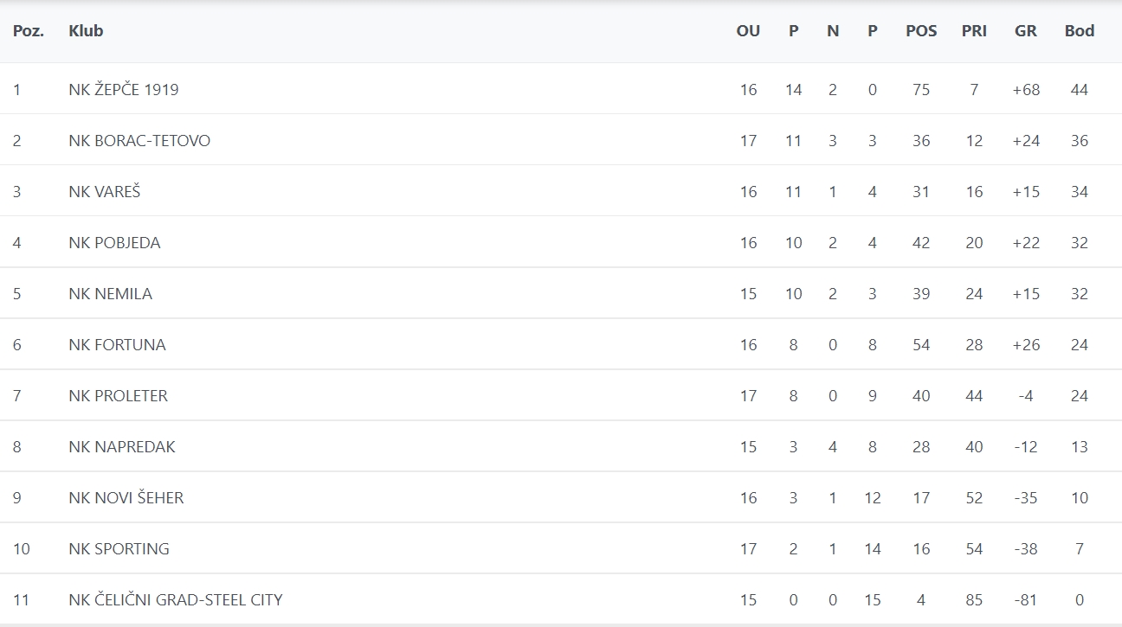The width and height of the screenshot is (1122, 627).
Task: Select NK NOVI ŠEHER team name
Action: [x=126, y=497]
